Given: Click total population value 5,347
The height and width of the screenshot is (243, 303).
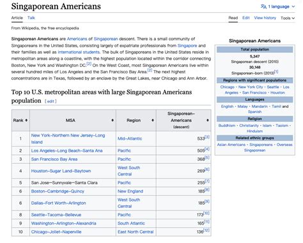Looking at the screenshot, I should pyautogui.click(x=254, y=56).
